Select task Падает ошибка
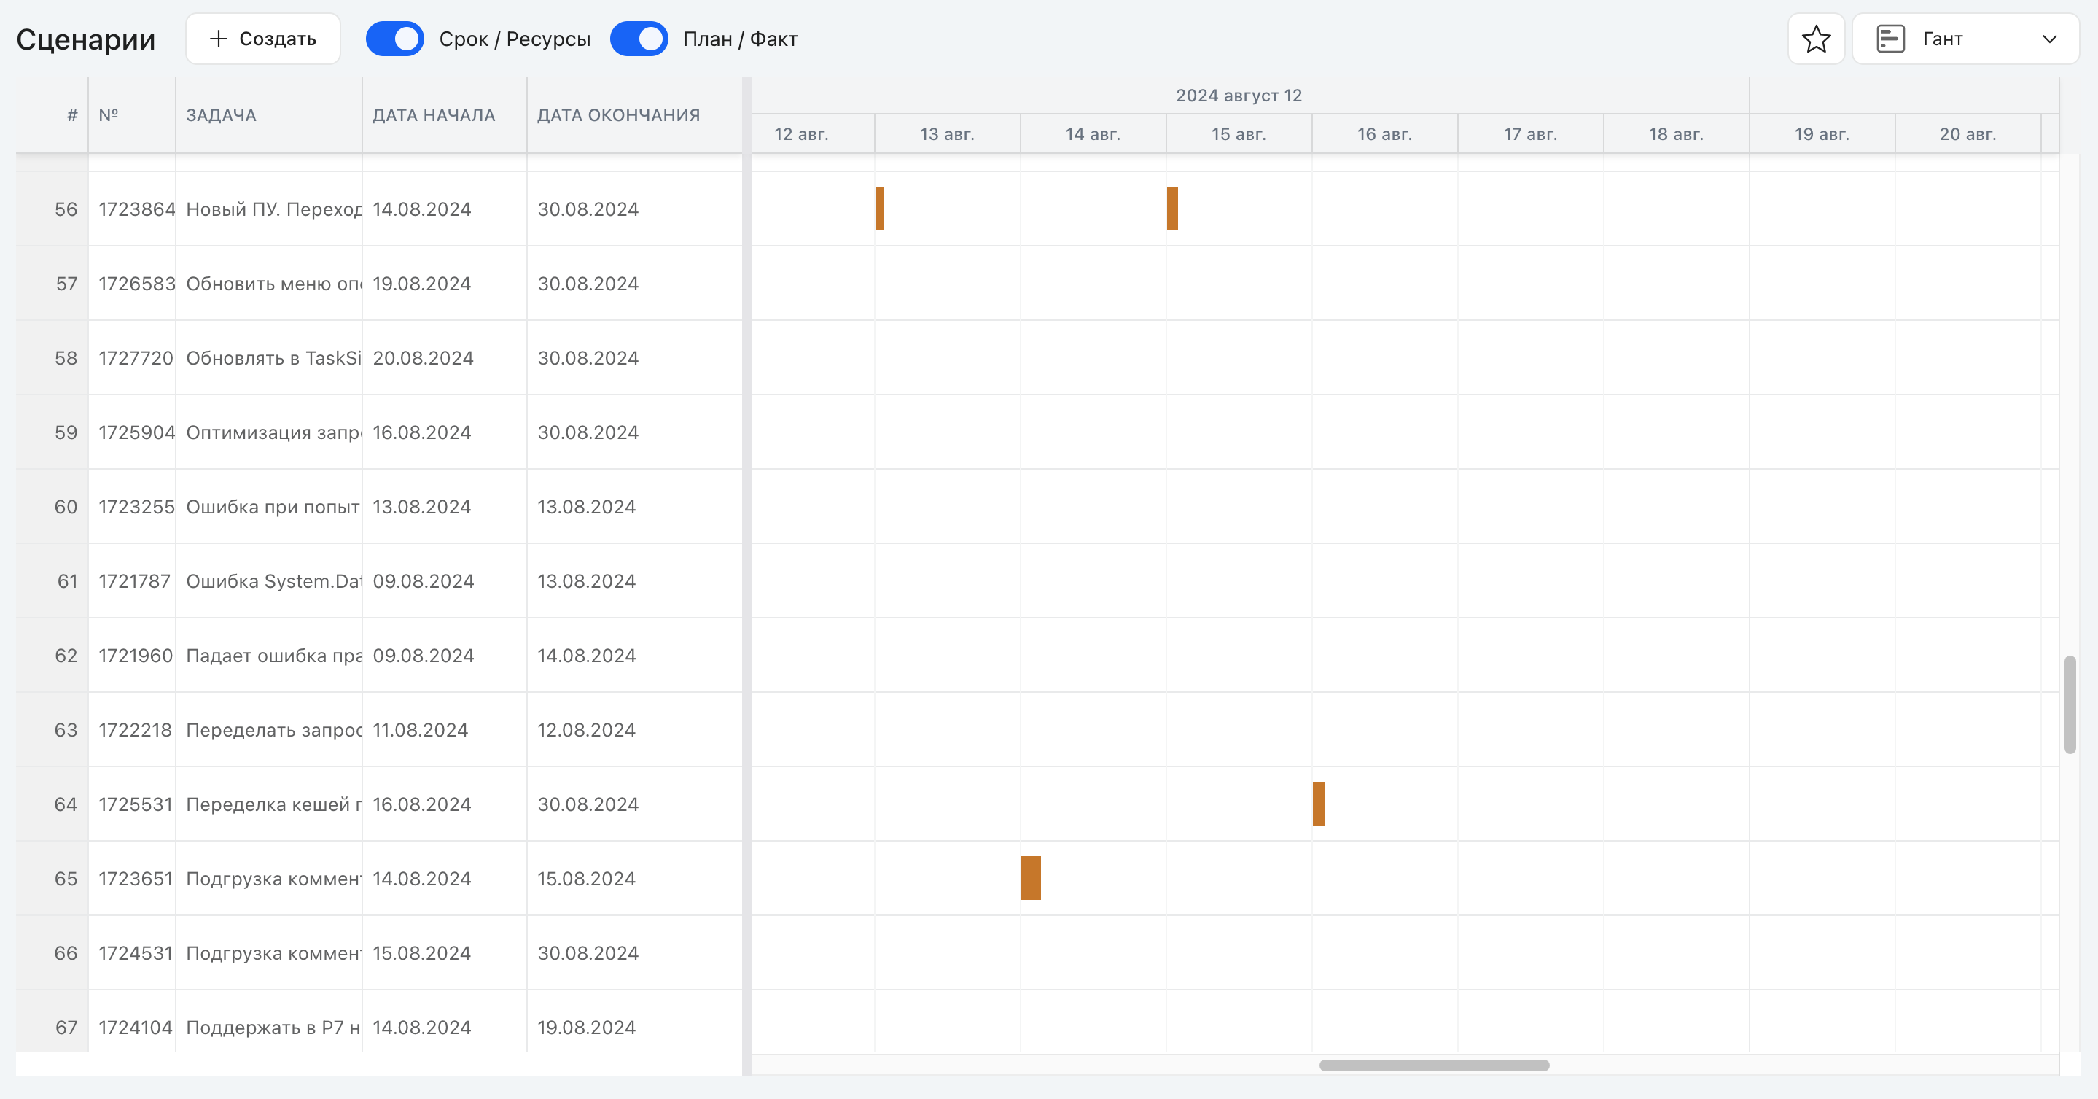 273,656
